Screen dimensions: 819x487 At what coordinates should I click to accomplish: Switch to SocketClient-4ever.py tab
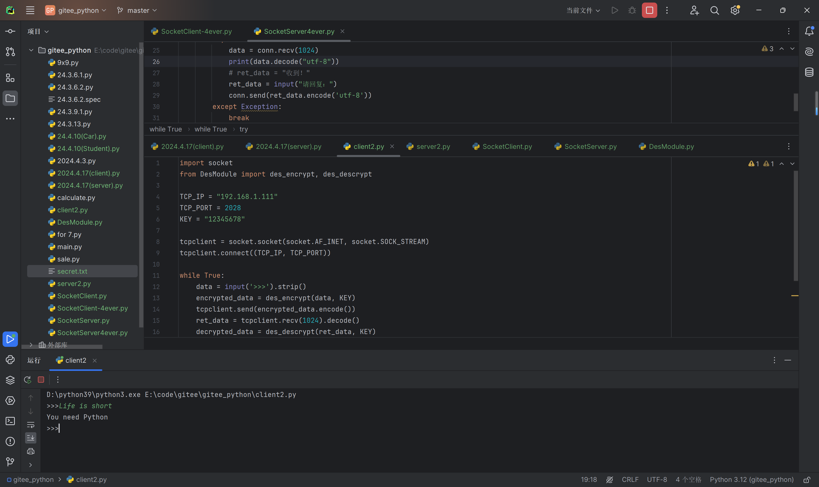click(196, 31)
